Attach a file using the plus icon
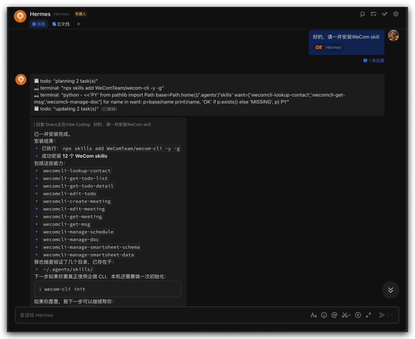The height and width of the screenshot is (339, 415). pyautogui.click(x=358, y=315)
